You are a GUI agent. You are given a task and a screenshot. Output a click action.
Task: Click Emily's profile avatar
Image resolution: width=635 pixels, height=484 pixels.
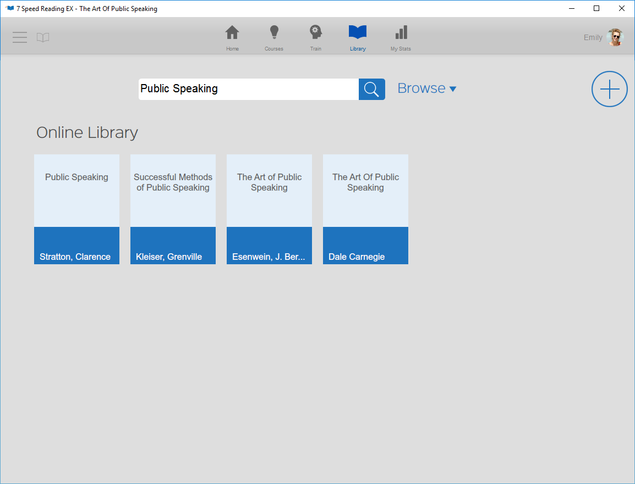click(x=615, y=37)
